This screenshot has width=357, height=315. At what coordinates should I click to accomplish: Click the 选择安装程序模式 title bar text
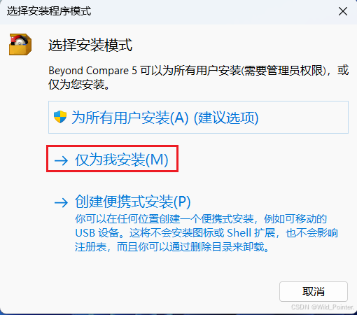(49, 11)
